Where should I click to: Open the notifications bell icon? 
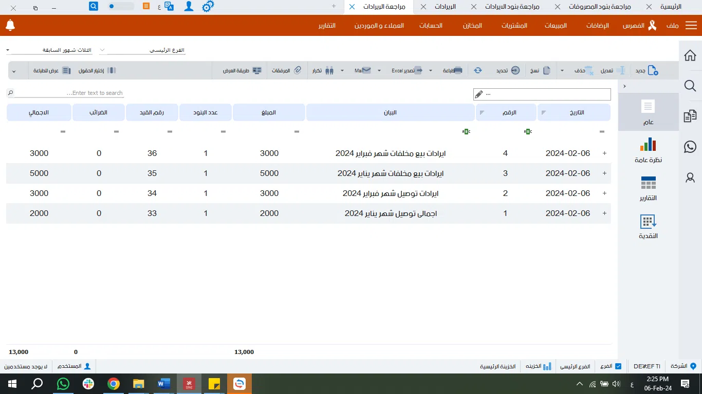pyautogui.click(x=10, y=25)
